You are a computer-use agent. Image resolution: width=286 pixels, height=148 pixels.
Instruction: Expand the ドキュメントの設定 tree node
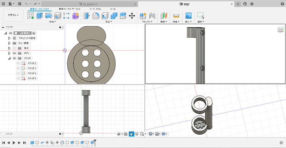[10, 38]
